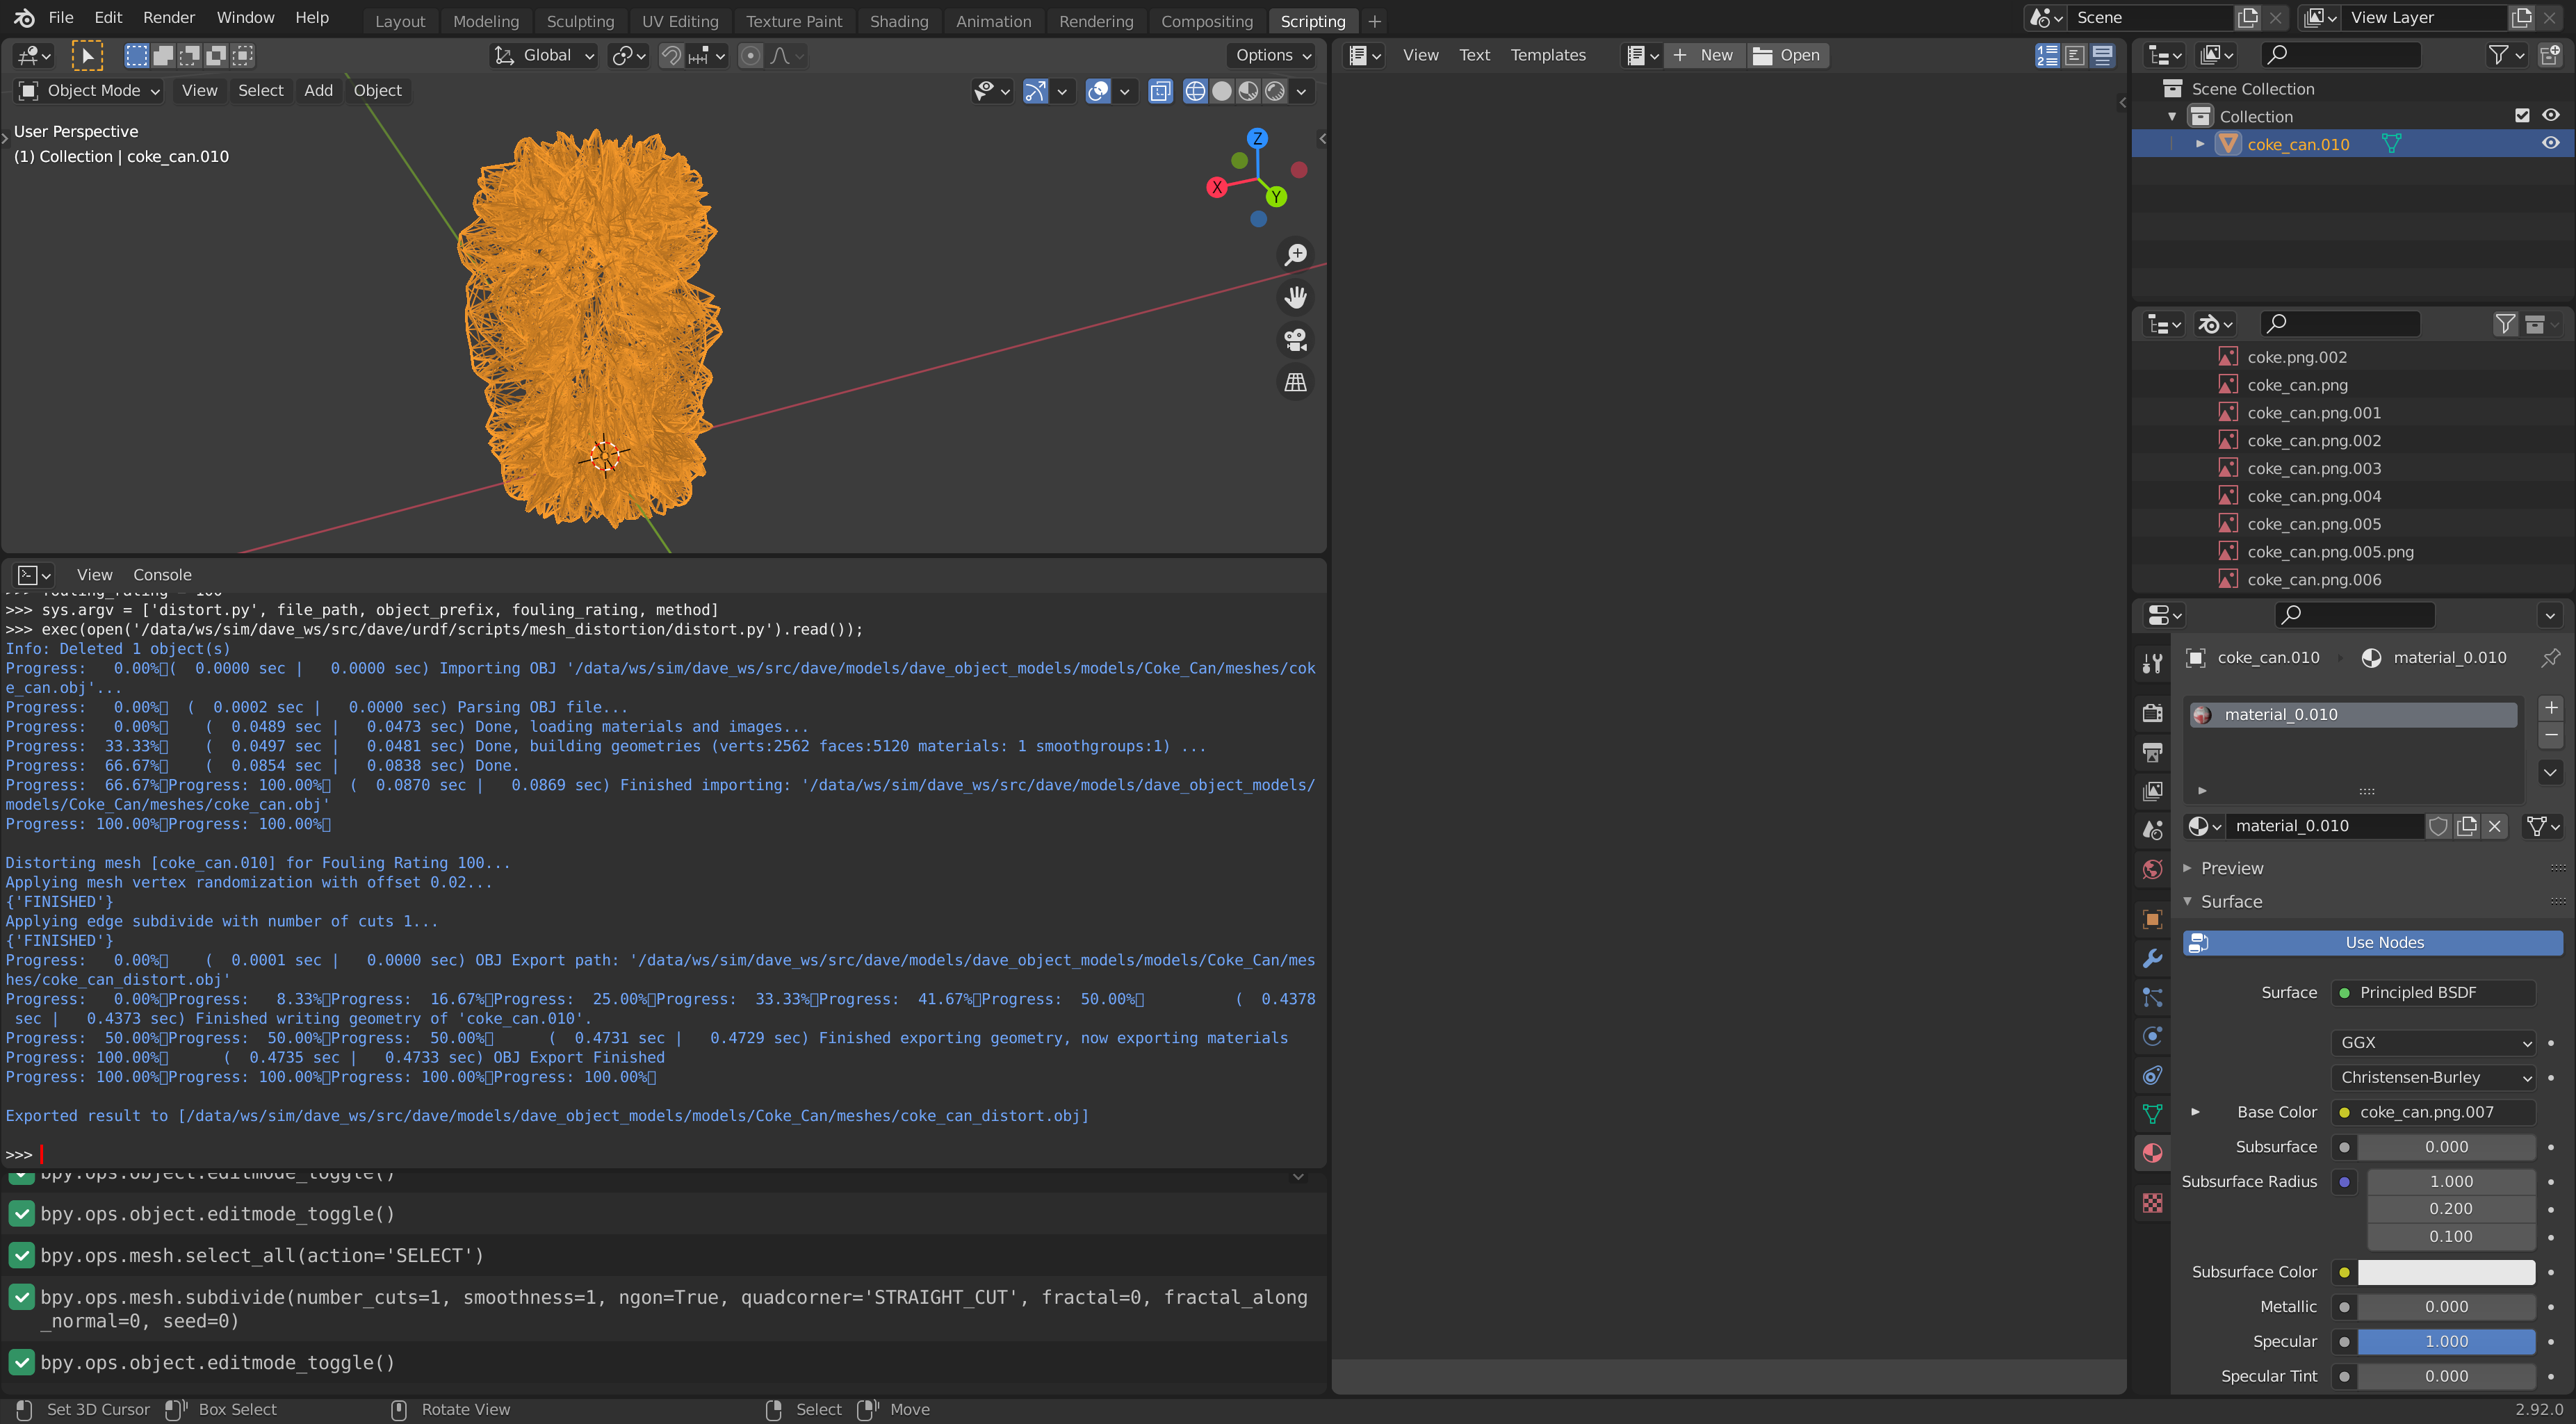
Task: Hide coke_can.010 with eye icon
Action: (2551, 144)
